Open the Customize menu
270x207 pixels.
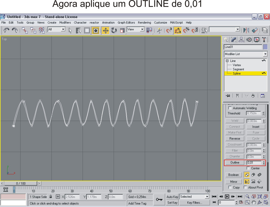(x=161, y=23)
